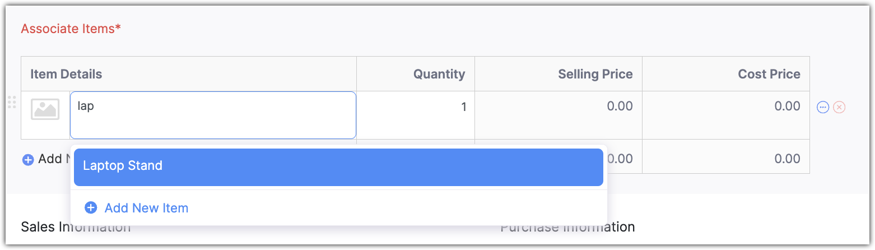The image size is (875, 250).
Task: Click the blue plus icon to add row
Action: coord(28,160)
